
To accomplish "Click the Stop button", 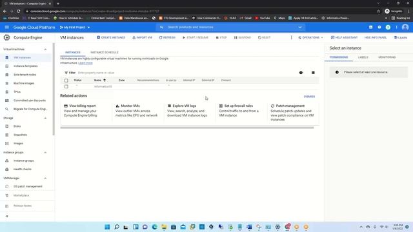I will click(221, 37).
